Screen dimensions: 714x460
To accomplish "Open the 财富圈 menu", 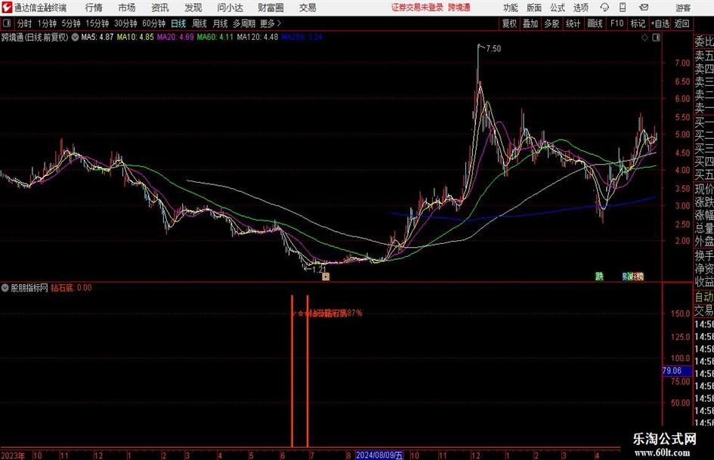I will click(270, 8).
